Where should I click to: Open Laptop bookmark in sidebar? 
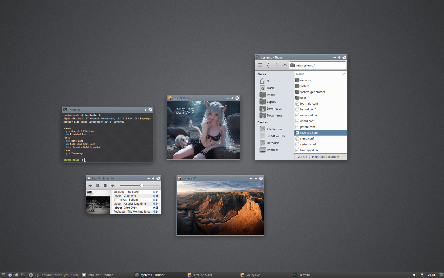275,102
